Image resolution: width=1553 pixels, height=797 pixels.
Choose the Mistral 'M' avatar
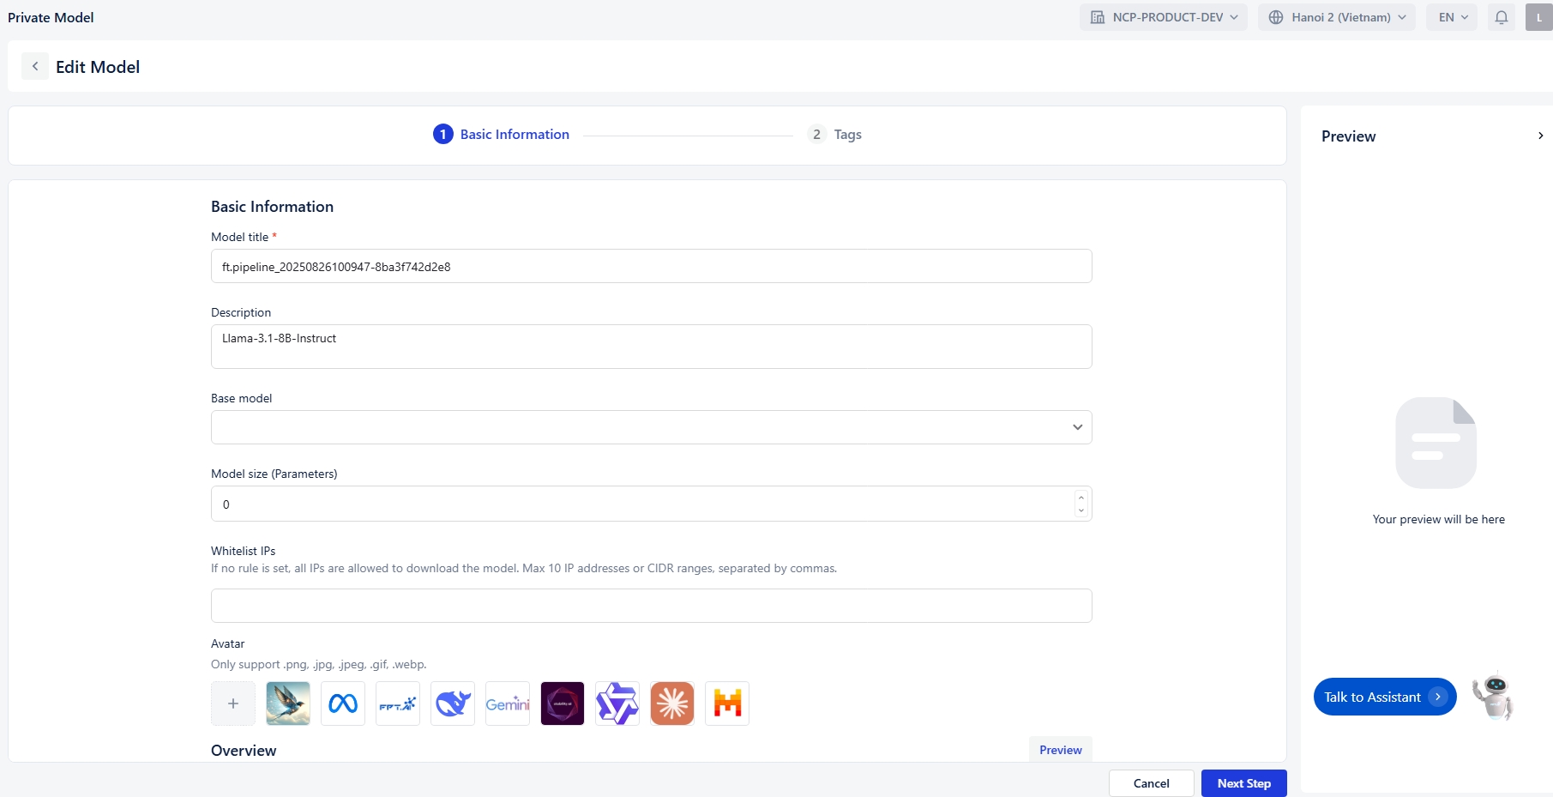(x=727, y=703)
